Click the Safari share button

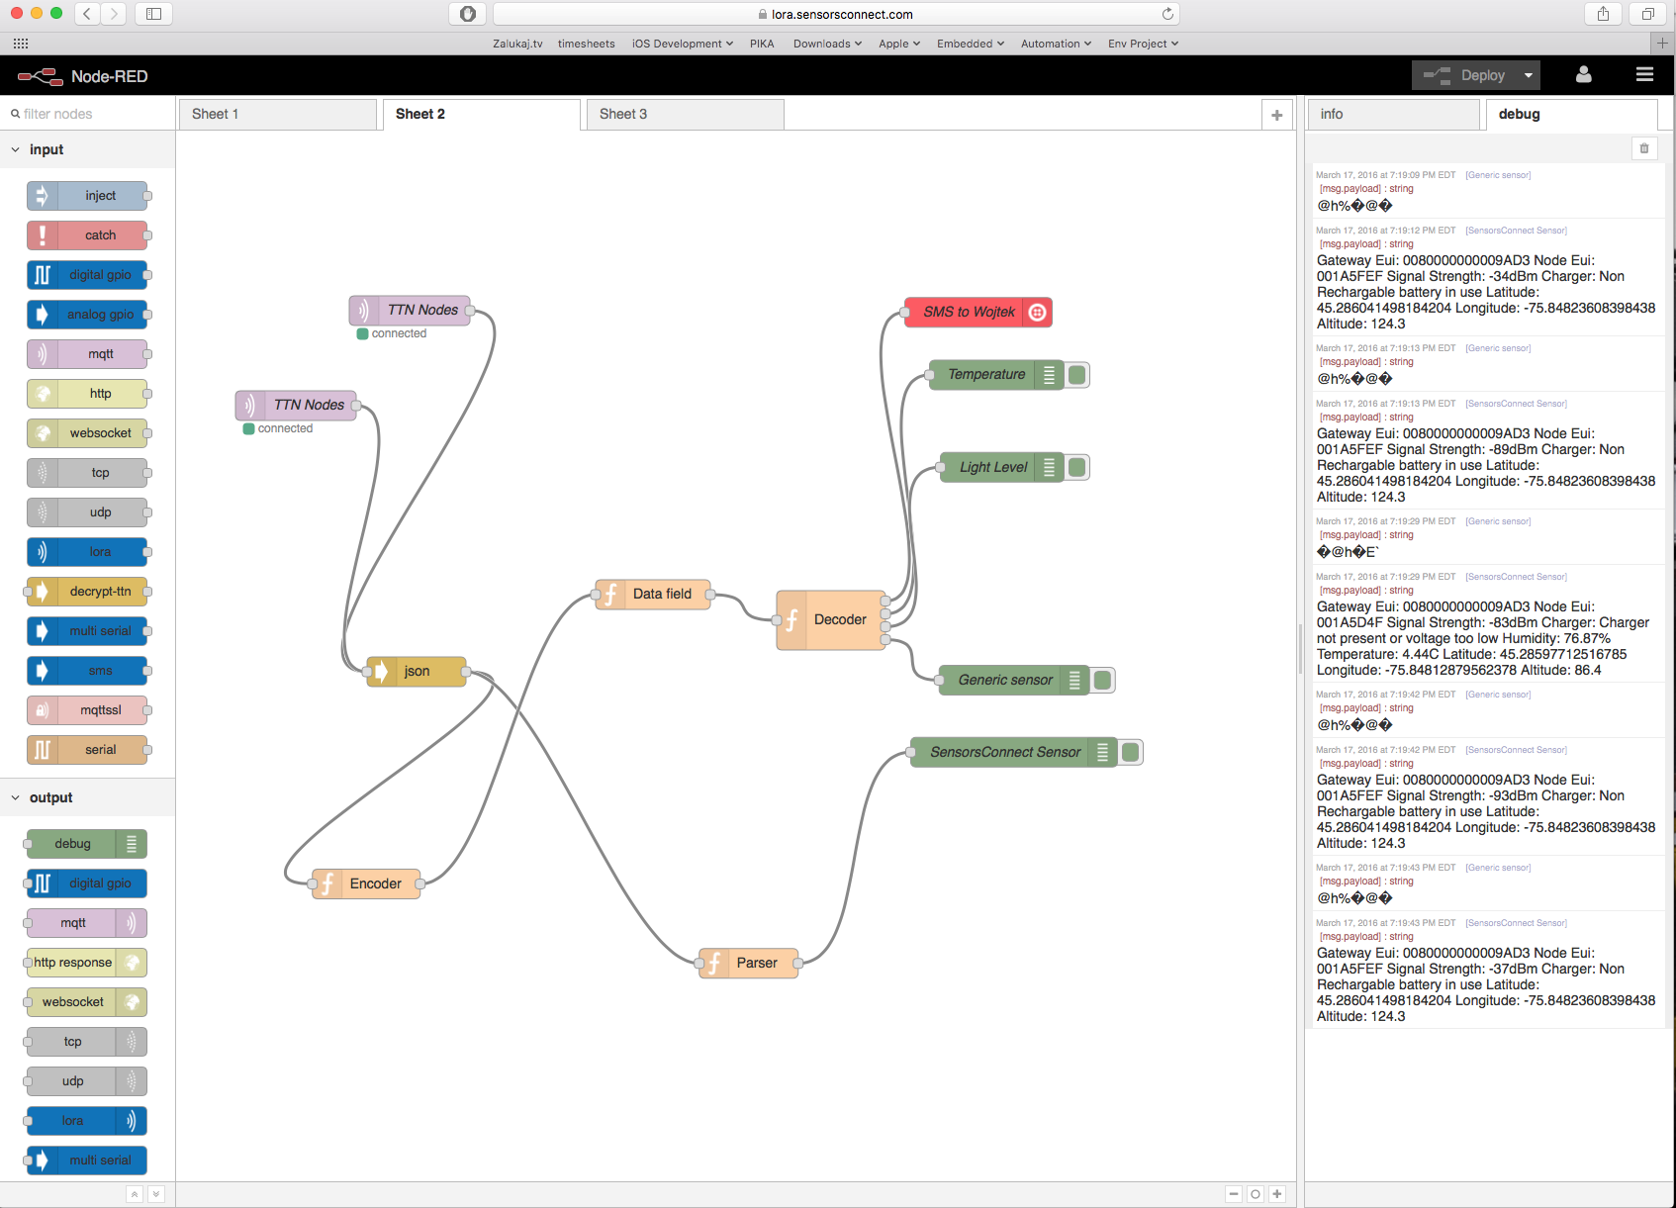(x=1603, y=14)
